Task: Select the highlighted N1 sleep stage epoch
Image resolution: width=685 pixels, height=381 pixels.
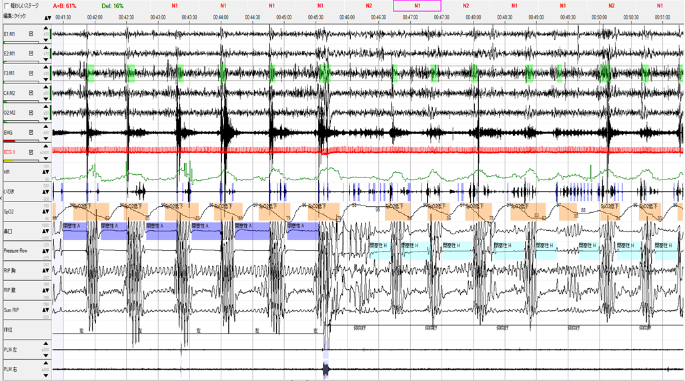Action: [x=417, y=5]
